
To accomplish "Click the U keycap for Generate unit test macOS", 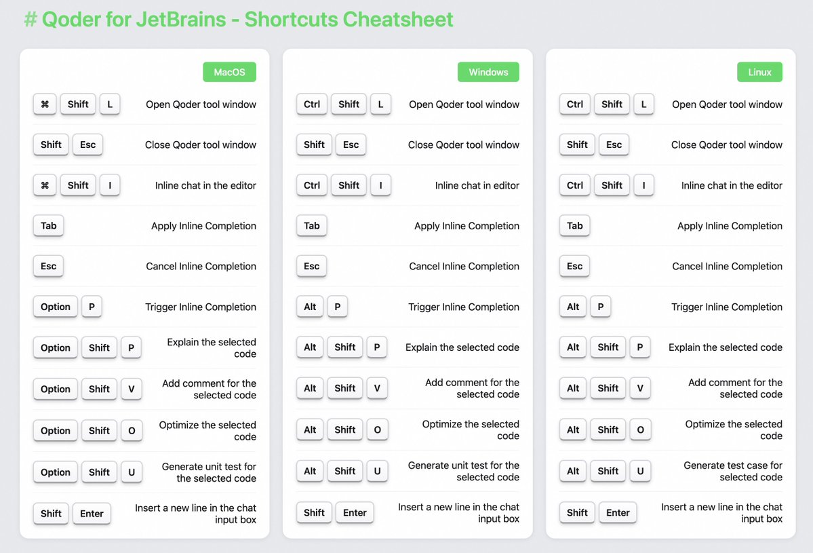I will click(x=132, y=472).
